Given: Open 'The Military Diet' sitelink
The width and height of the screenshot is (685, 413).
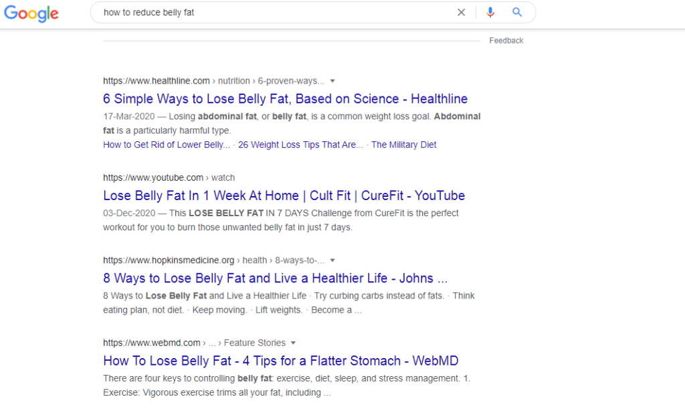Looking at the screenshot, I should [403, 145].
